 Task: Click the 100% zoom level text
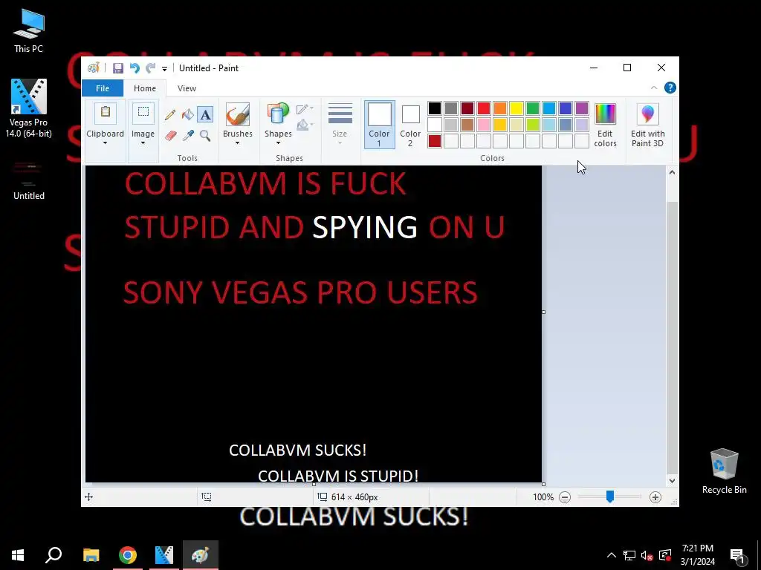pos(543,497)
